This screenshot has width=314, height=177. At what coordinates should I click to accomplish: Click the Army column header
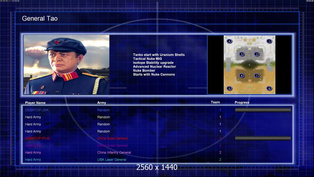pyautogui.click(x=102, y=103)
